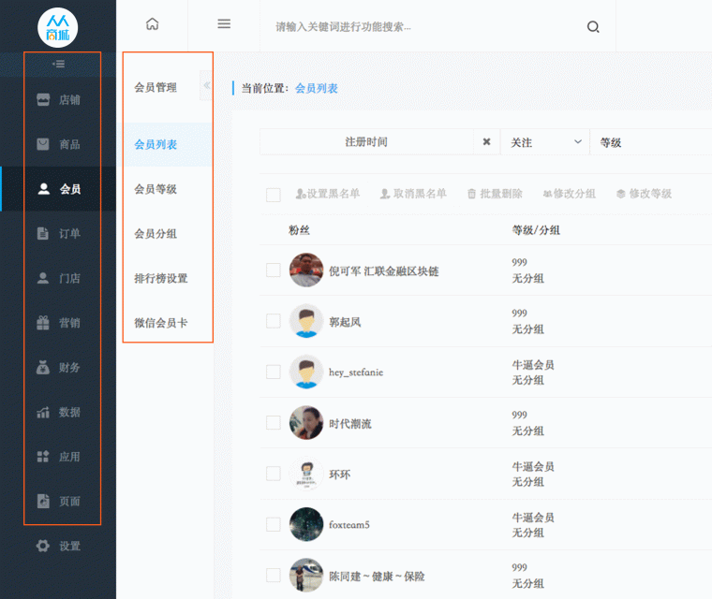Collapse the main sidebar with the indent icon
The height and width of the screenshot is (599, 712).
(x=58, y=64)
